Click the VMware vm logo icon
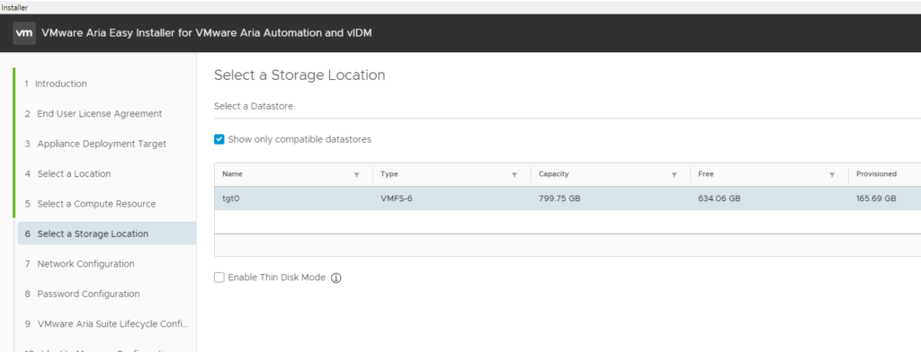This screenshot has width=921, height=352. tap(24, 33)
